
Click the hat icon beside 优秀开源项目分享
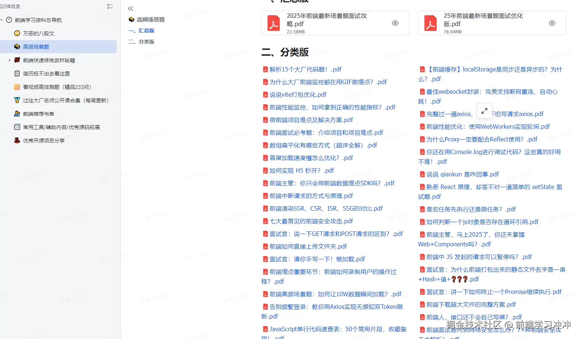tap(17, 140)
